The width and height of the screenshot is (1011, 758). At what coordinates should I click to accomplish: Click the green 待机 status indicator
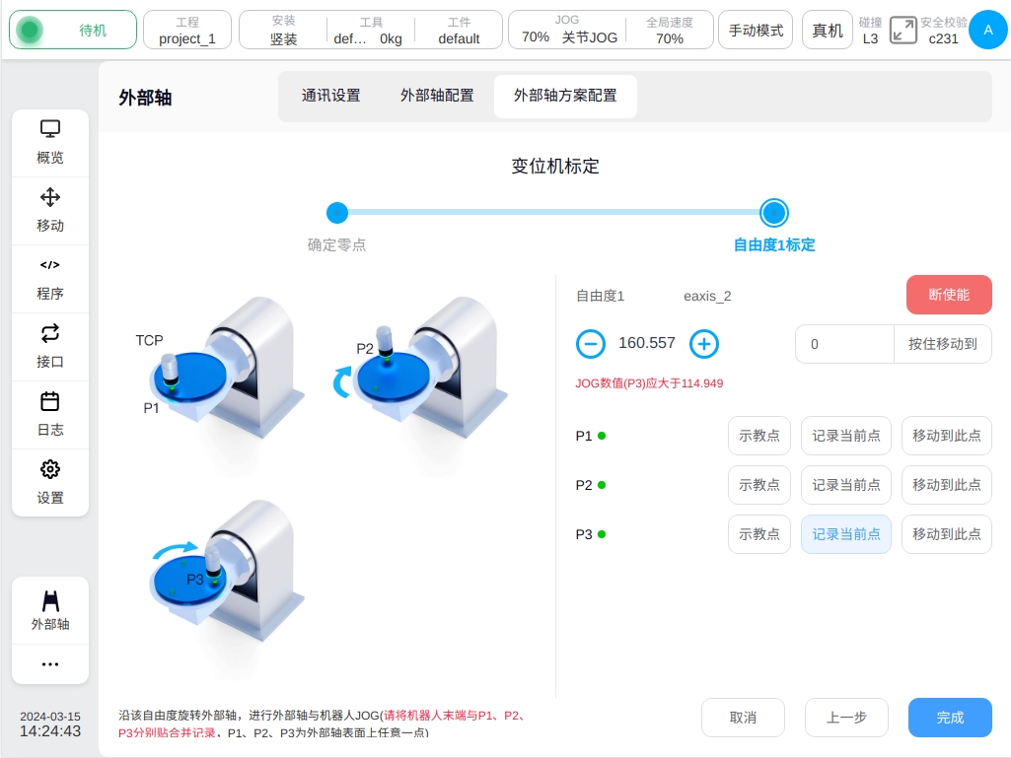(x=73, y=30)
